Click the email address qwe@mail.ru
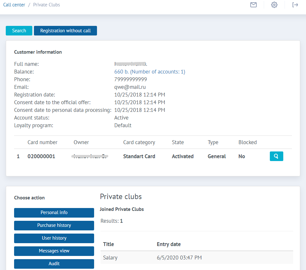Image resolution: width=306 pixels, height=270 pixels. coord(130,87)
